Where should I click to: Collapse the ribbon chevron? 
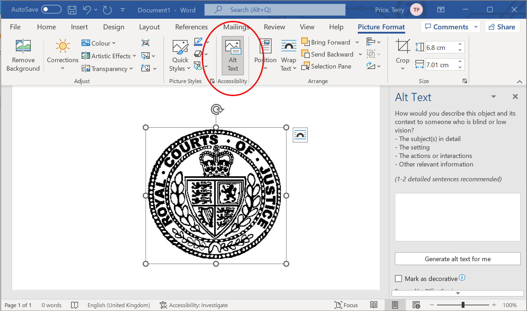520,82
